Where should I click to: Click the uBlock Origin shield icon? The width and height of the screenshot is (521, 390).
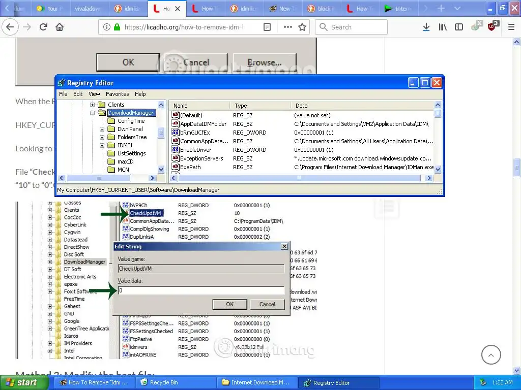pyautogui.click(x=492, y=26)
